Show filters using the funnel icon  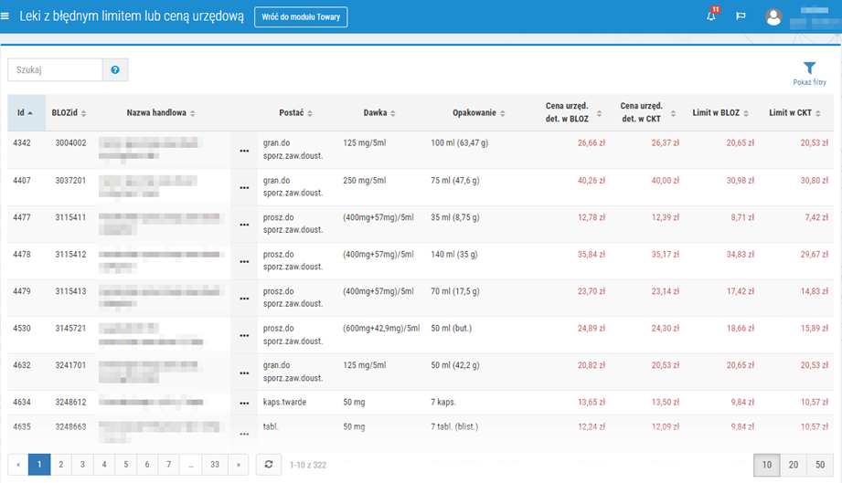coord(809,68)
